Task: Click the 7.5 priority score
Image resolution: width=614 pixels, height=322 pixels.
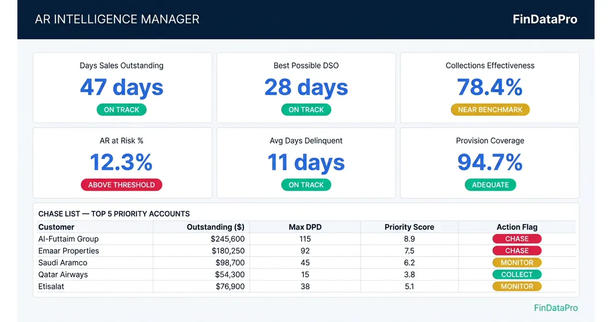Action: coord(409,251)
